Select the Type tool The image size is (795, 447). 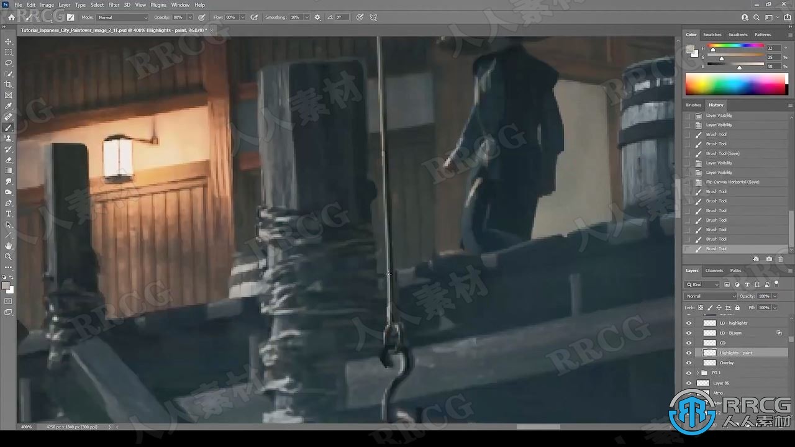pos(8,214)
